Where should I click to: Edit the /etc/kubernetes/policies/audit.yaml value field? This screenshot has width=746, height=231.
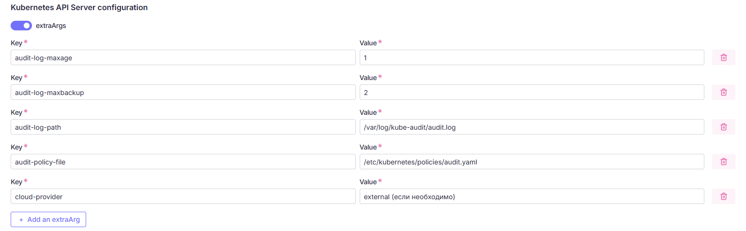pos(532,162)
